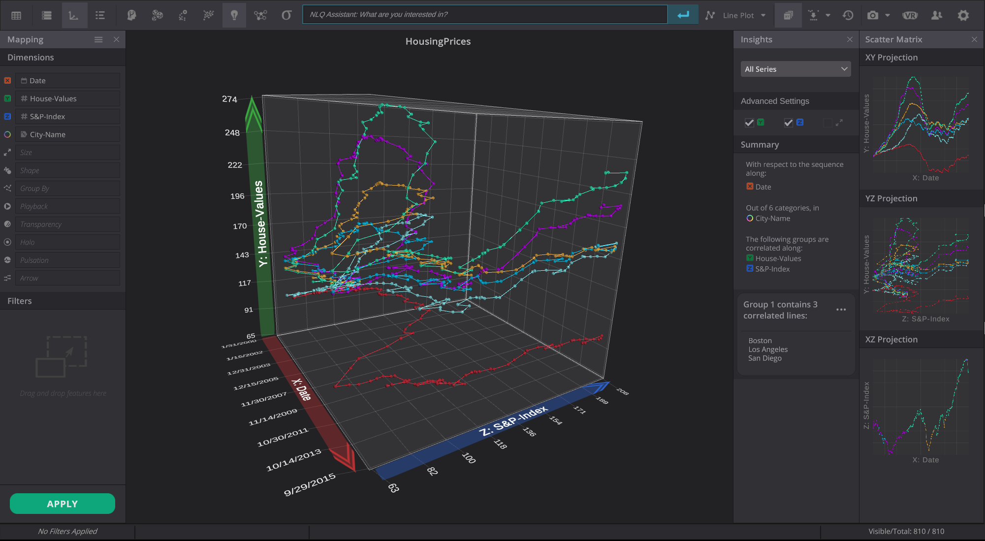Viewport: 985px width, 541px height.
Task: Open the network graph icon
Action: coord(260,15)
